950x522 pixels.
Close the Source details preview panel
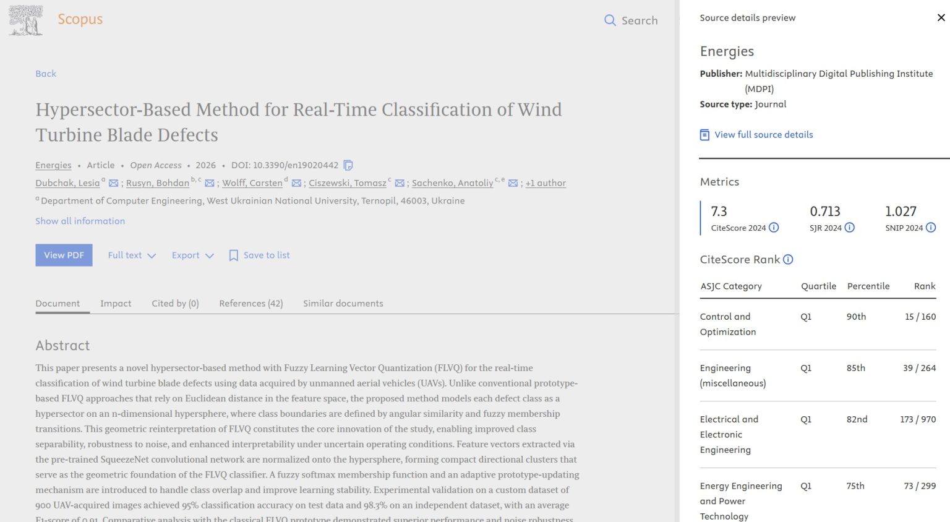pyautogui.click(x=941, y=18)
